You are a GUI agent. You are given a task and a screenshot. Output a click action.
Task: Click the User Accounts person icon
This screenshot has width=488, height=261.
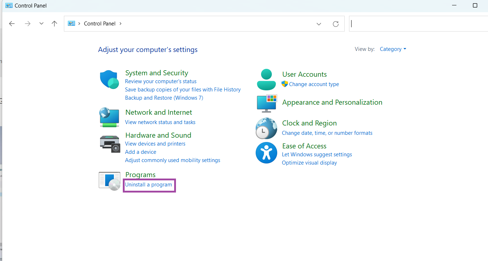(266, 80)
